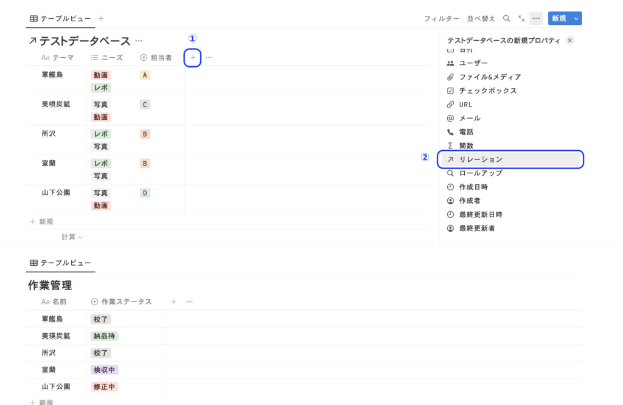
Task: Close the new property panel with the × button
Action: point(569,40)
